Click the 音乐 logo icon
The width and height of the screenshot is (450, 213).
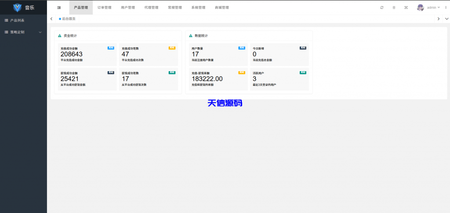[x=17, y=8]
